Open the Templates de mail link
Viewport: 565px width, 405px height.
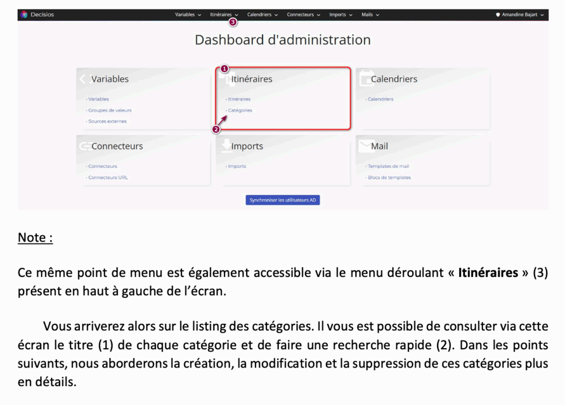click(x=388, y=166)
